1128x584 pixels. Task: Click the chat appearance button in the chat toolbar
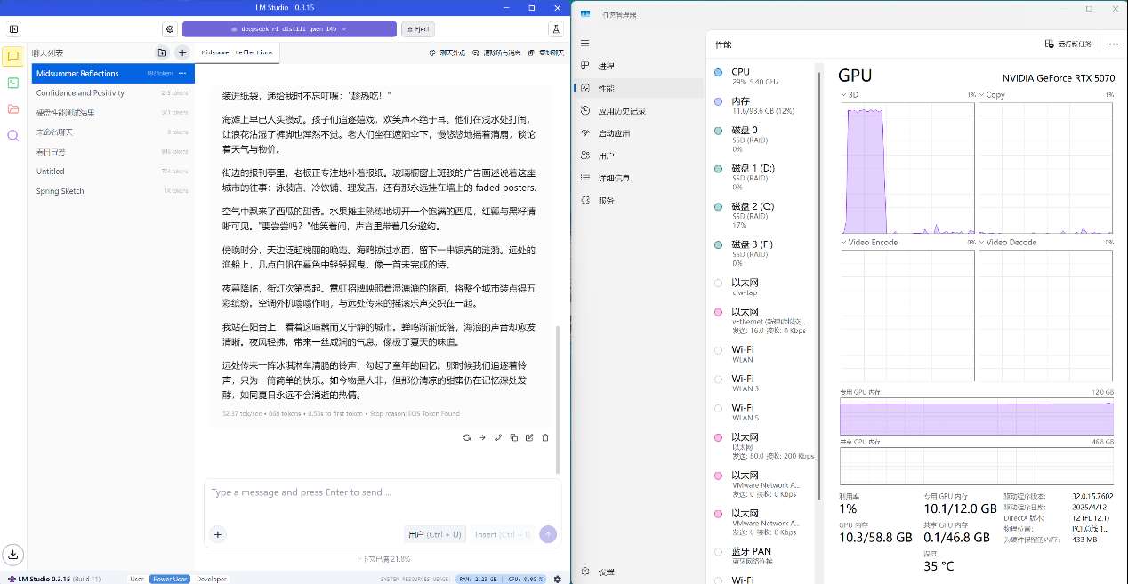tap(447, 53)
